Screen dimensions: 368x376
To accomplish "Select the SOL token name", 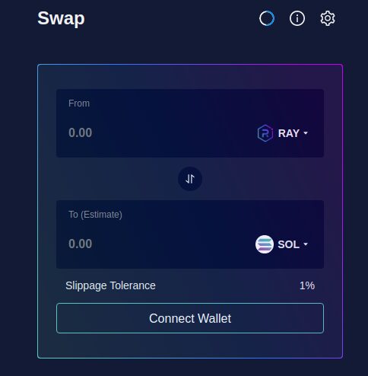I will point(289,244).
